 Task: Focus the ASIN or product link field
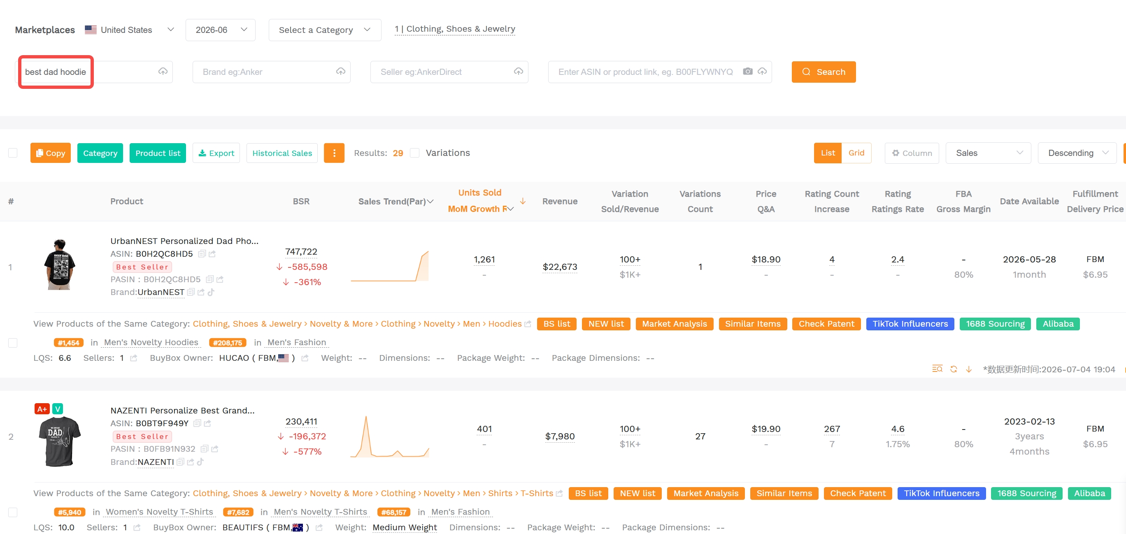660,72
